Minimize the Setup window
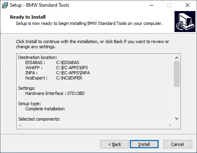This screenshot has width=197, height=153. coord(152,5)
